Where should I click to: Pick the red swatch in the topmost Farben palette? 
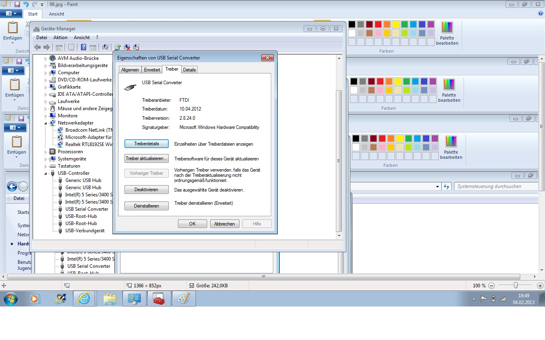[378, 24]
